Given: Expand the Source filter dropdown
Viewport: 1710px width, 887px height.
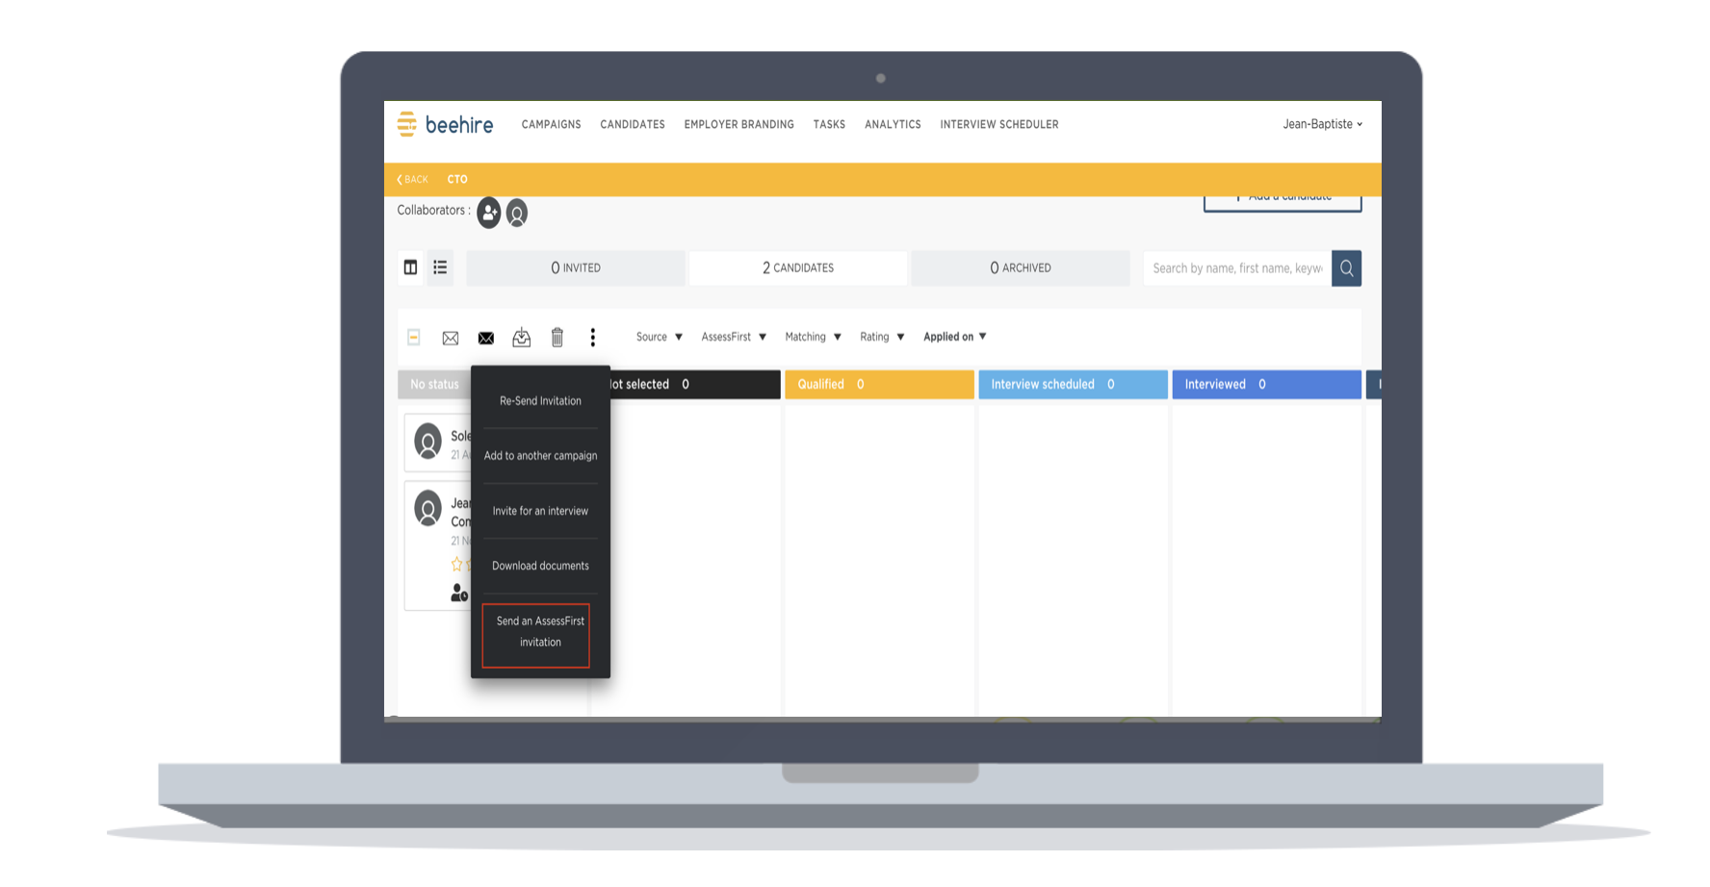Looking at the screenshot, I should pos(659,337).
